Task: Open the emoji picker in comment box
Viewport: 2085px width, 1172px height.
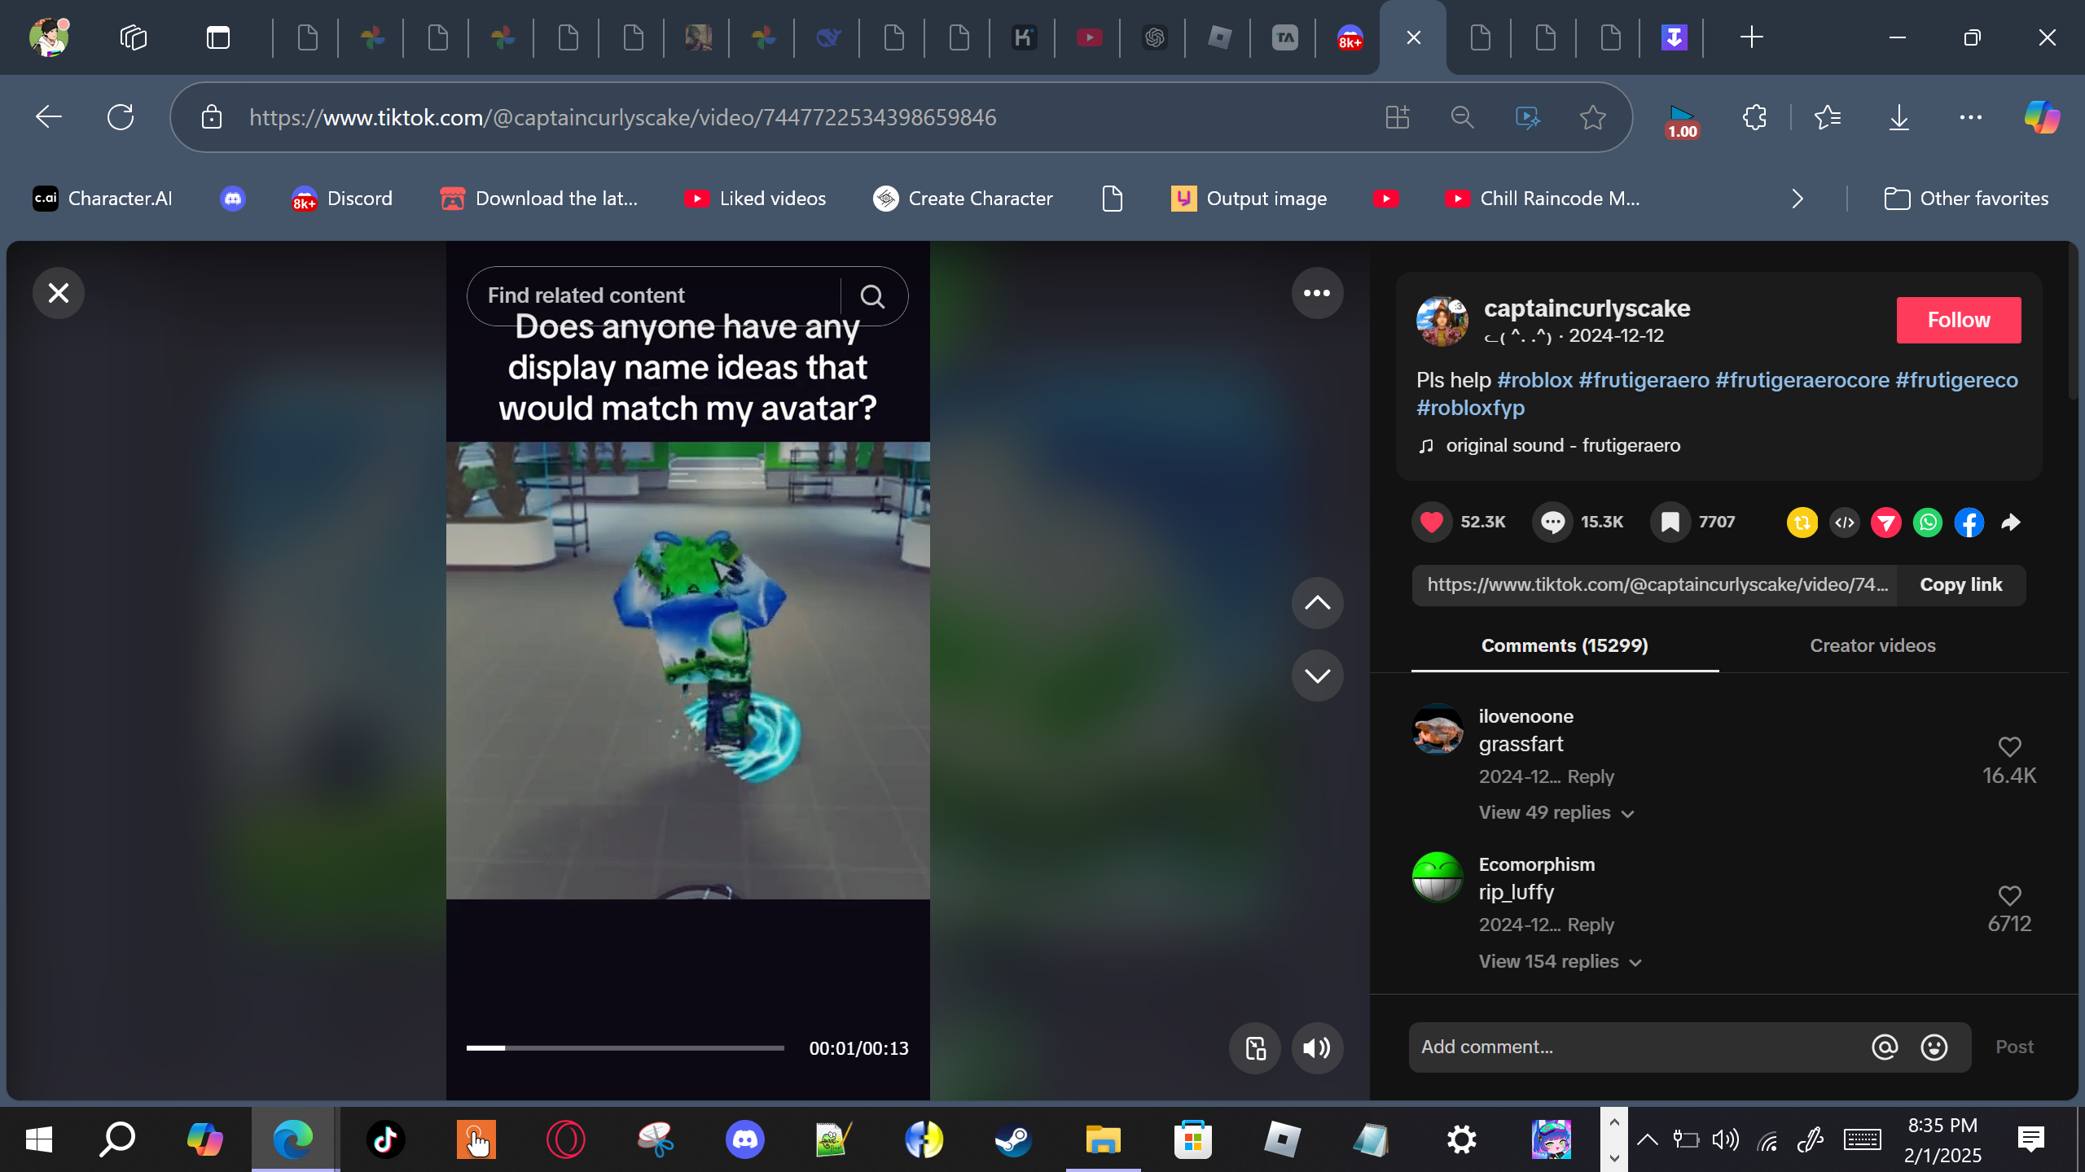Action: click(1934, 1047)
